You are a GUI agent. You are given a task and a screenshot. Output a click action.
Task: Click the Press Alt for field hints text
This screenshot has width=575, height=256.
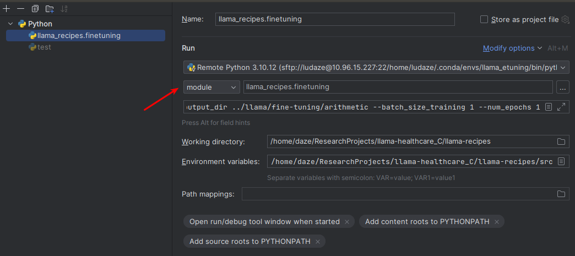pos(216,123)
